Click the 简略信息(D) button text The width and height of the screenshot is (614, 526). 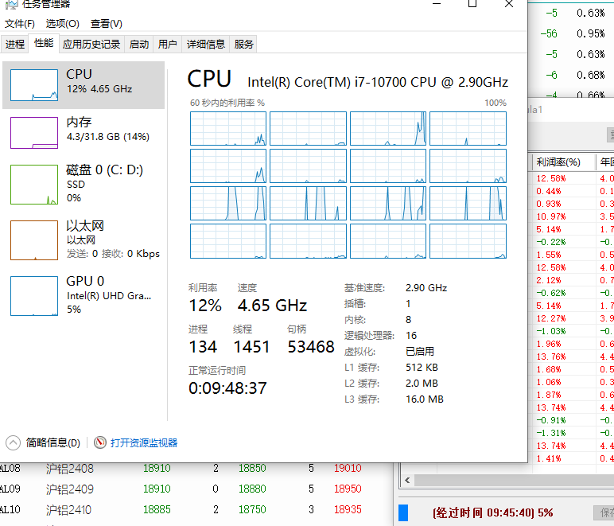click(52, 443)
